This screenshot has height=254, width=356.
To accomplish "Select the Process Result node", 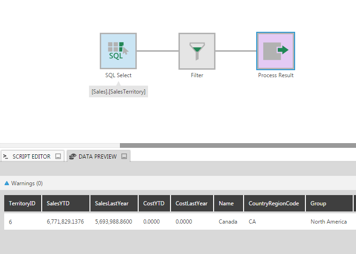I will (x=275, y=51).
